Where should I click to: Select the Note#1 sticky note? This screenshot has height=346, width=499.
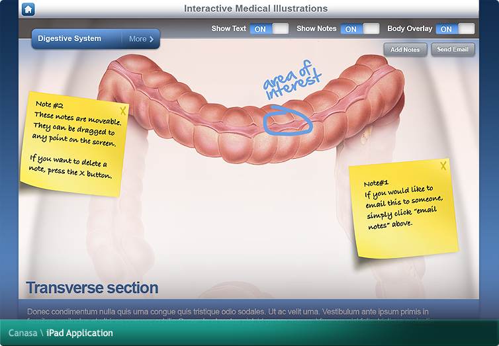pos(404,208)
